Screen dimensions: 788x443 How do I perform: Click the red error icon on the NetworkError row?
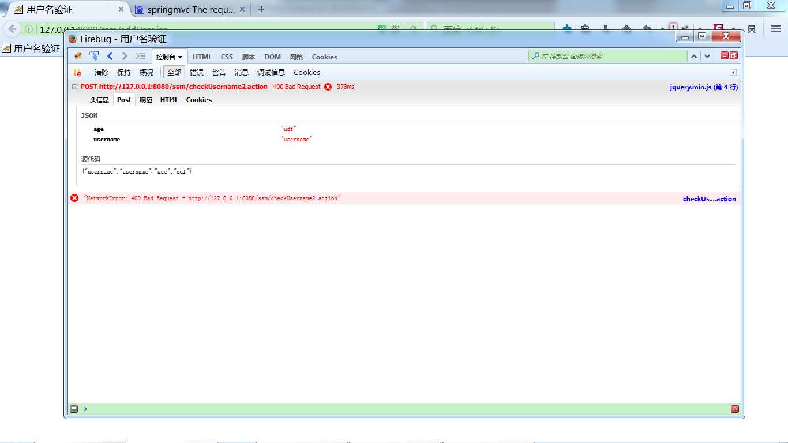click(x=74, y=198)
